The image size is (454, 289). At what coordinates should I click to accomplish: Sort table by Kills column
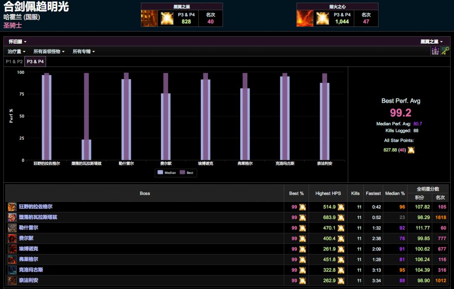coord(355,193)
